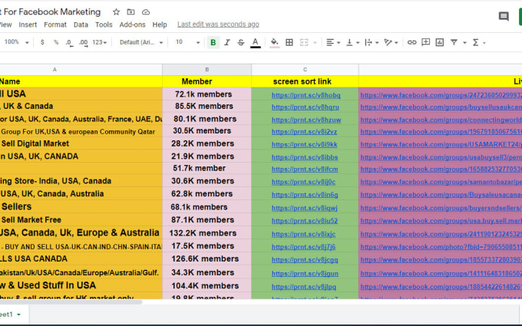Open more number formats 123 dropdown
This screenshot has width=522, height=326.
(x=100, y=42)
